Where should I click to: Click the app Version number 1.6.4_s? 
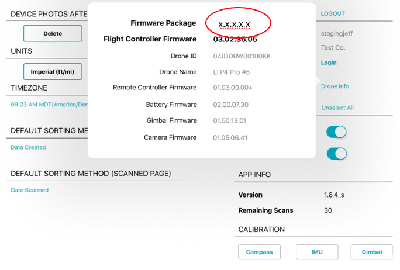point(334,195)
